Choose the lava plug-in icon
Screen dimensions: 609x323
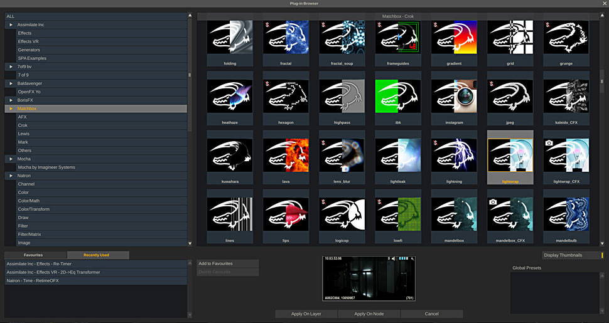point(286,156)
